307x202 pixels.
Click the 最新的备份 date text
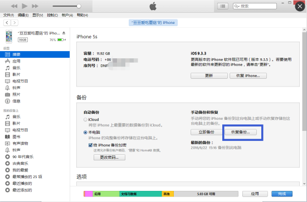point(216,148)
